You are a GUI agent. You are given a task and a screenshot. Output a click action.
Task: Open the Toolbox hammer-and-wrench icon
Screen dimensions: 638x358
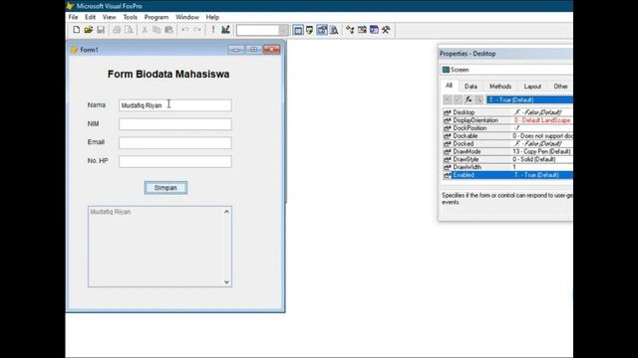[x=386, y=30]
